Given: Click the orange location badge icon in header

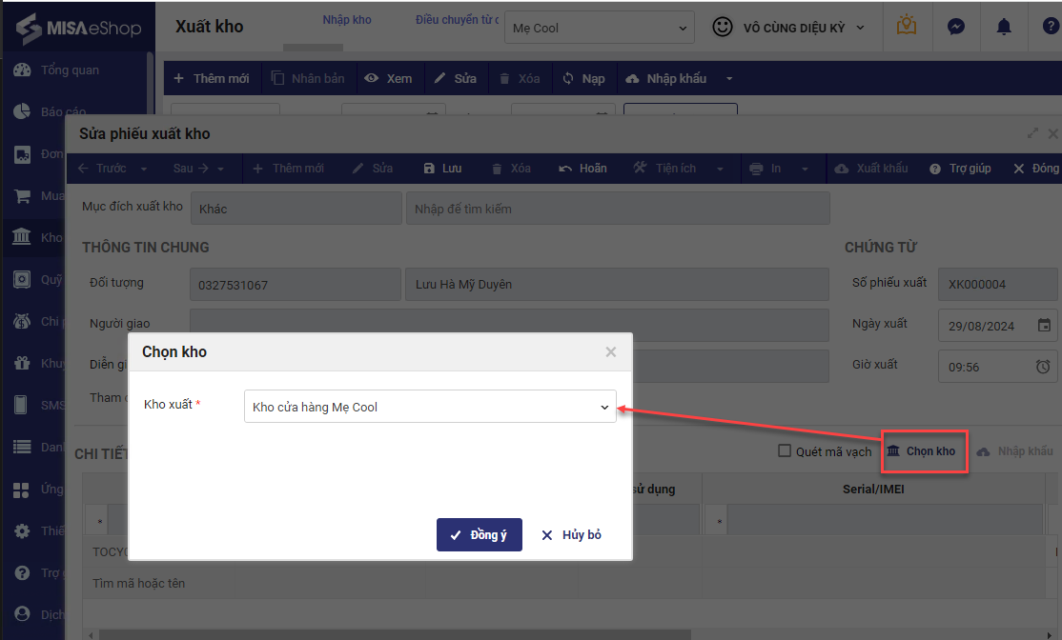Looking at the screenshot, I should [907, 26].
